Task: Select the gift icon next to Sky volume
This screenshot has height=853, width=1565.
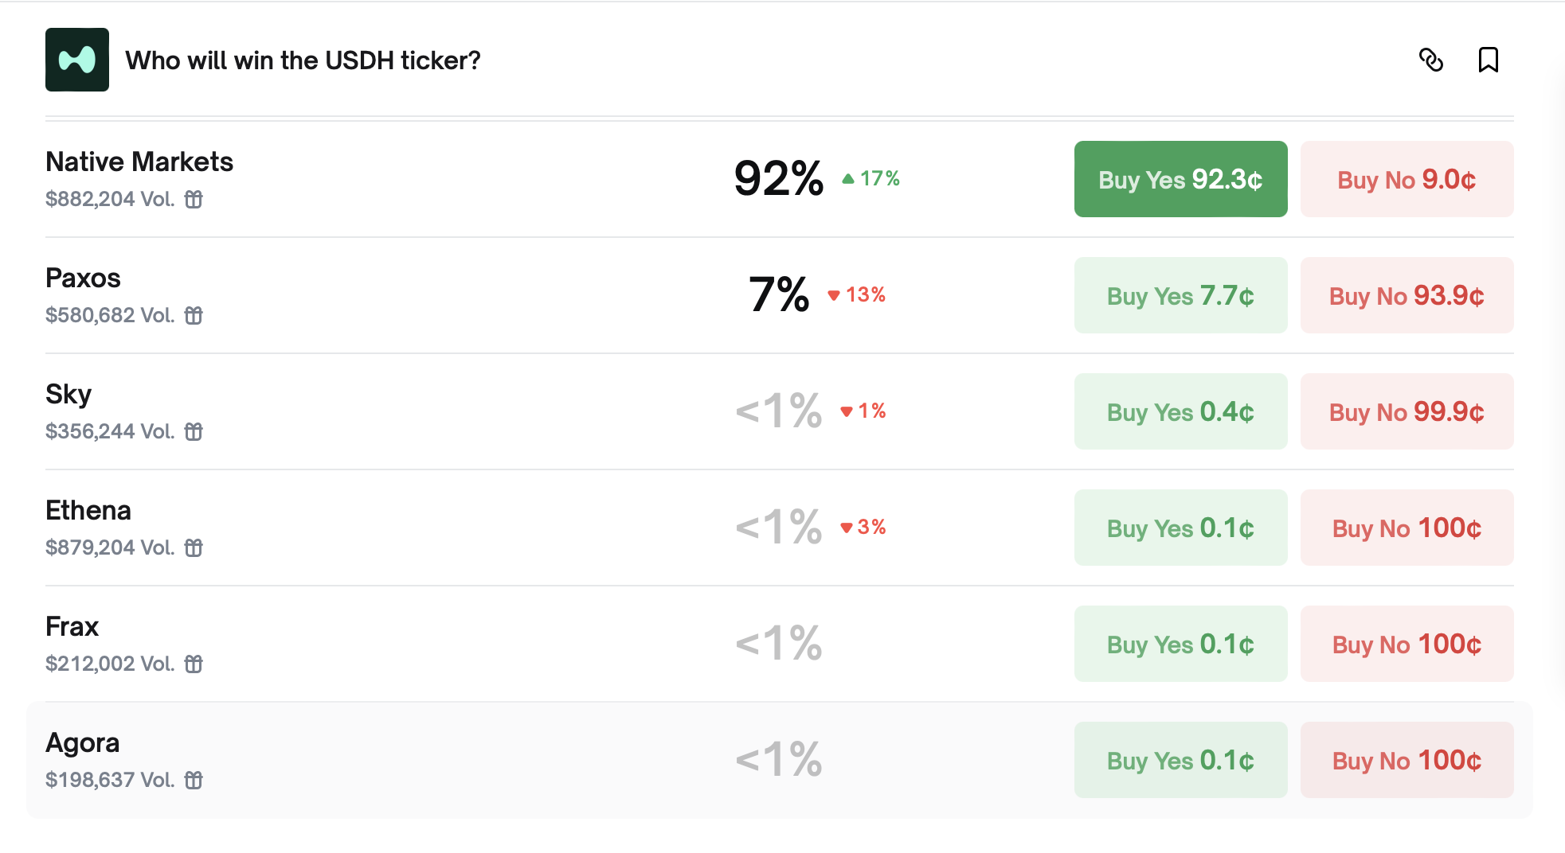Action: point(194,432)
